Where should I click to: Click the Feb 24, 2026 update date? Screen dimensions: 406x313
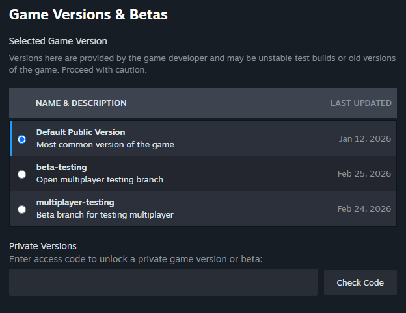[364, 209]
